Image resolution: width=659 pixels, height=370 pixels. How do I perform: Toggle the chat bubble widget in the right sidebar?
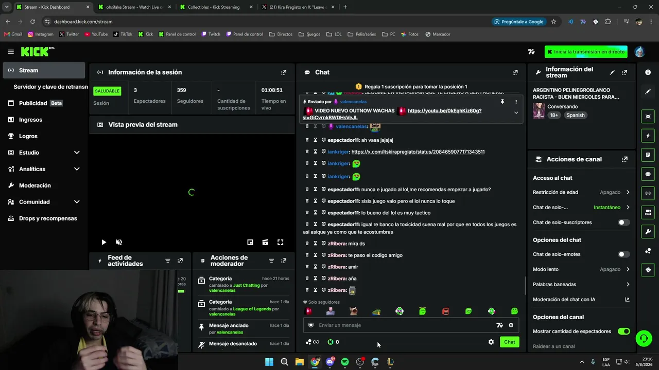tap(648, 174)
